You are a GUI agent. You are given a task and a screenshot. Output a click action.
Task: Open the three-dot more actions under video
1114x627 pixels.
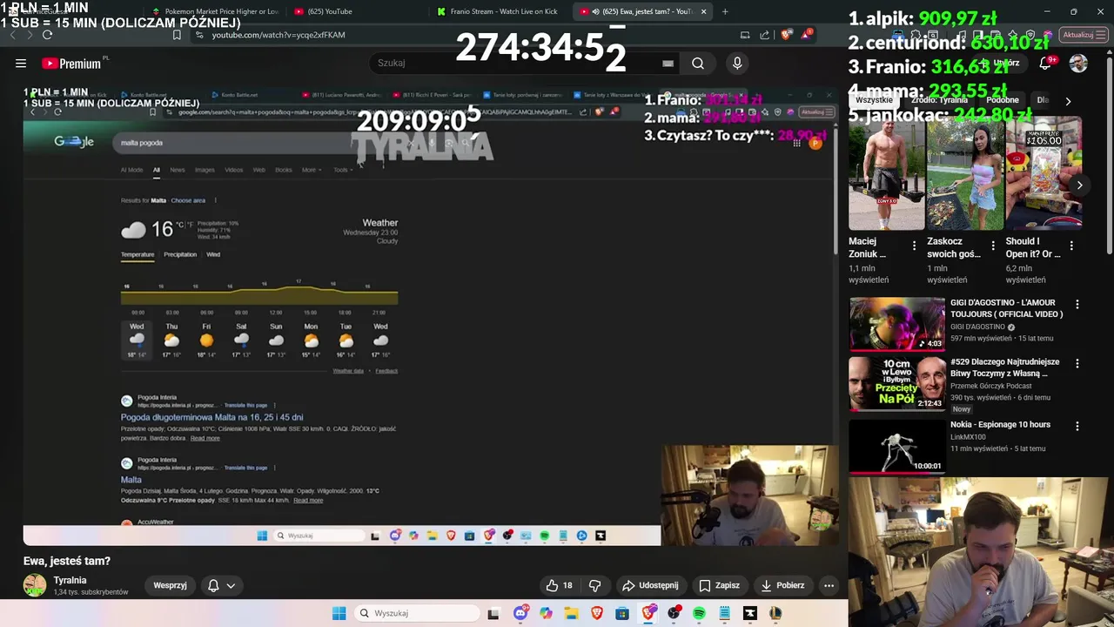(x=829, y=585)
